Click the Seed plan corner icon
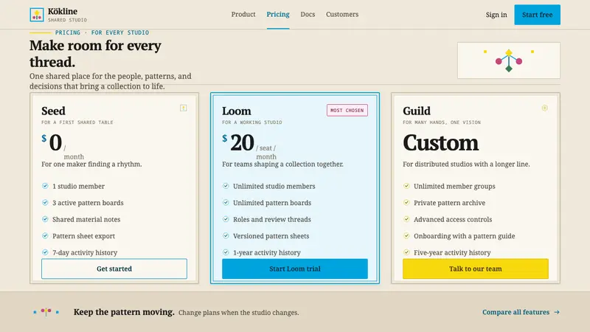Screen dimensions: 590x332 point(183,108)
